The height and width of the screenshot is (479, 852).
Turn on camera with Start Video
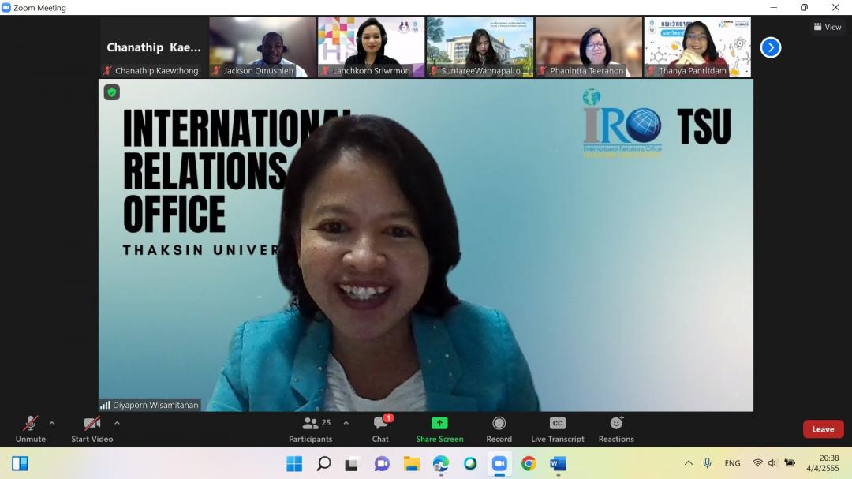[x=92, y=428]
